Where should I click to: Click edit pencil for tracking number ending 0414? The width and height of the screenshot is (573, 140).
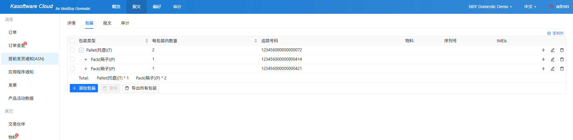coord(552,59)
